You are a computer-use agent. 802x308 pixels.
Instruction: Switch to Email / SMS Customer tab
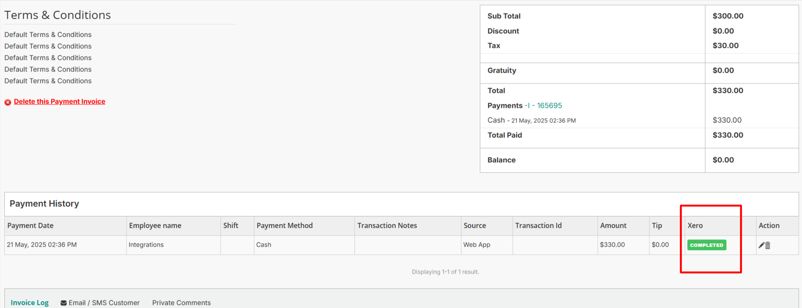104,302
